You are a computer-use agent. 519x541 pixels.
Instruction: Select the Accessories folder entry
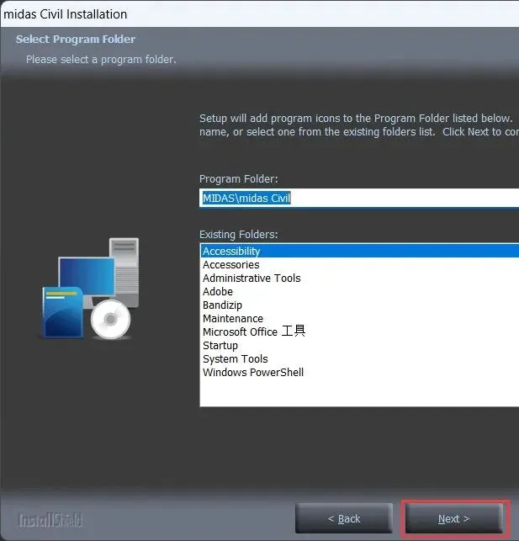[360, 265]
